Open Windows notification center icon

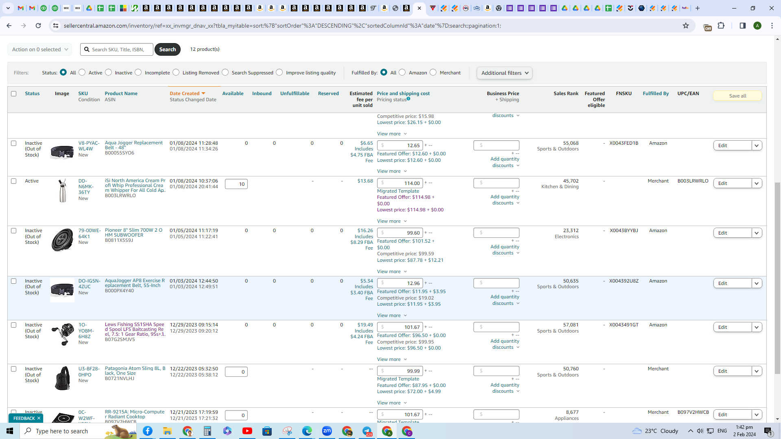[768, 431]
